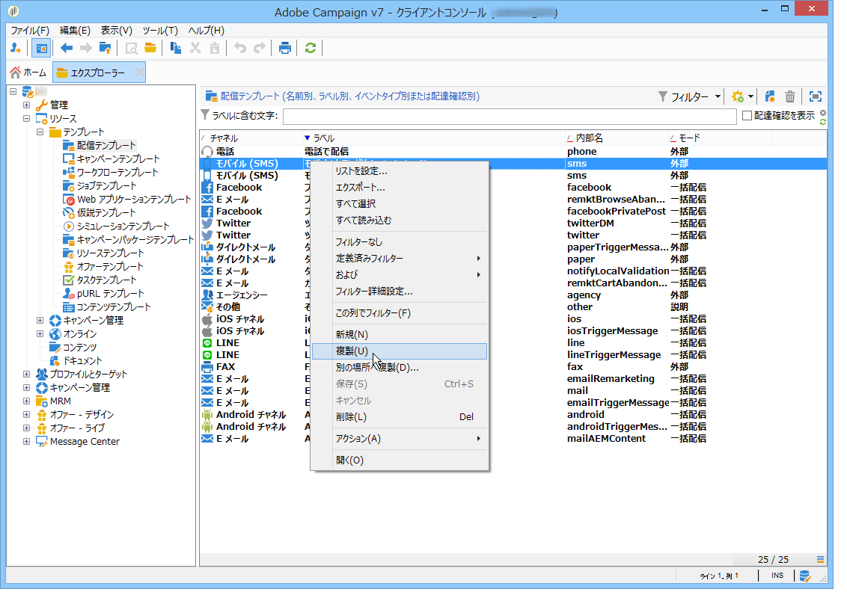Choose 削除(L) from the context menu
Viewport: 847px width, 604px height.
pos(351,417)
